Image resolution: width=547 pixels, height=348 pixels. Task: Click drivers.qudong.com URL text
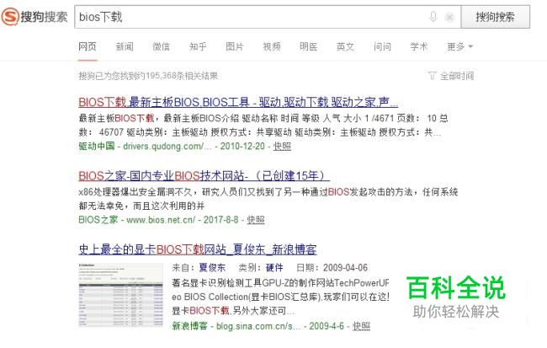167,146
